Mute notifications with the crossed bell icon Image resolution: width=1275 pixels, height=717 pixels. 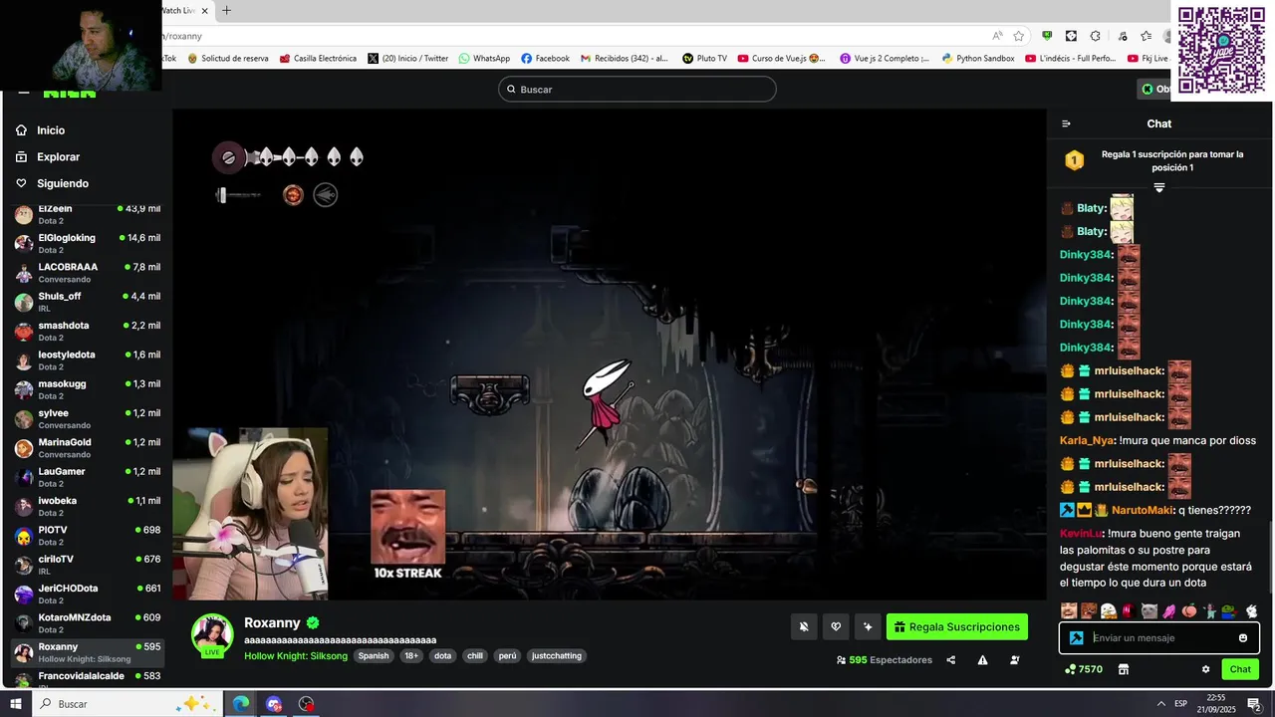tap(804, 626)
